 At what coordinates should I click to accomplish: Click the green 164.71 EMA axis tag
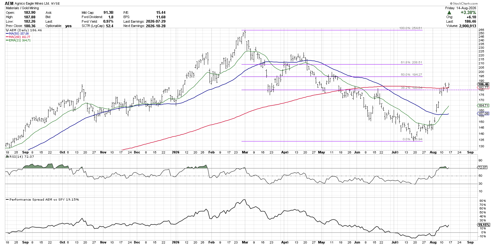483,106
